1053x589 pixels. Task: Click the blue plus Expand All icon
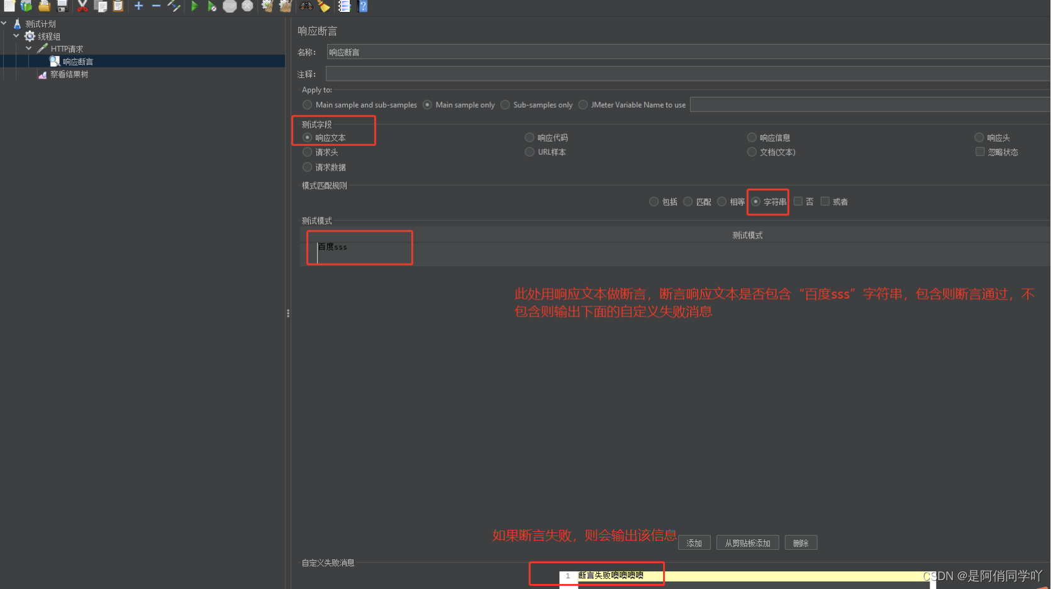[138, 6]
